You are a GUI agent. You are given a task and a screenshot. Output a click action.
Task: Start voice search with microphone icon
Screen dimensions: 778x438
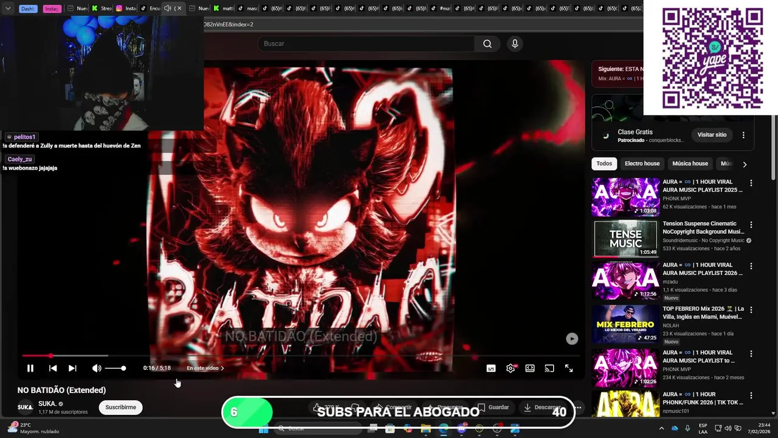tap(515, 44)
